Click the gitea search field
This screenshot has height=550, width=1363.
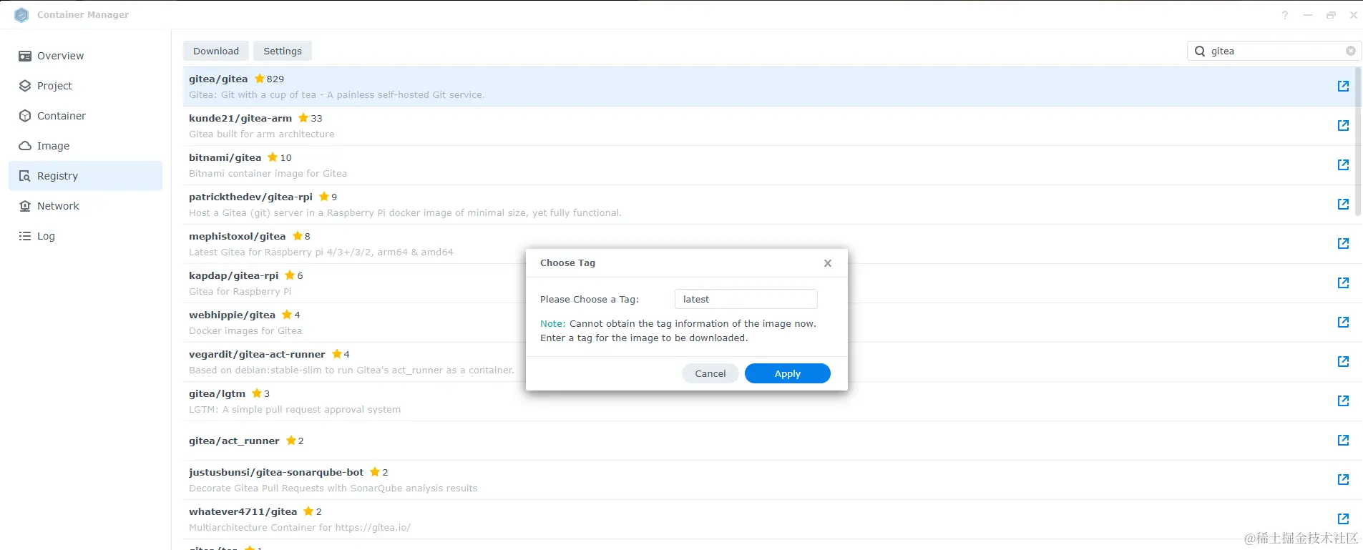point(1274,51)
